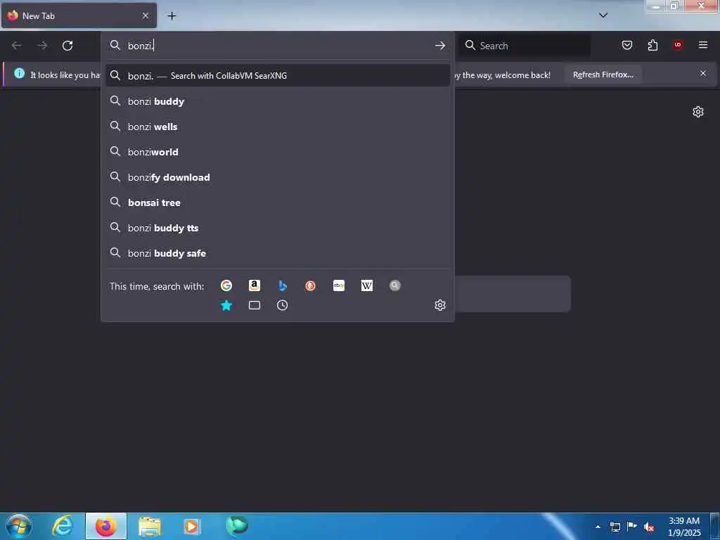This screenshot has width=720, height=540.
Task: Launch Internet Explorer from taskbar
Action: (x=63, y=526)
